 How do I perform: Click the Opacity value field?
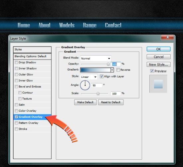point(116,64)
